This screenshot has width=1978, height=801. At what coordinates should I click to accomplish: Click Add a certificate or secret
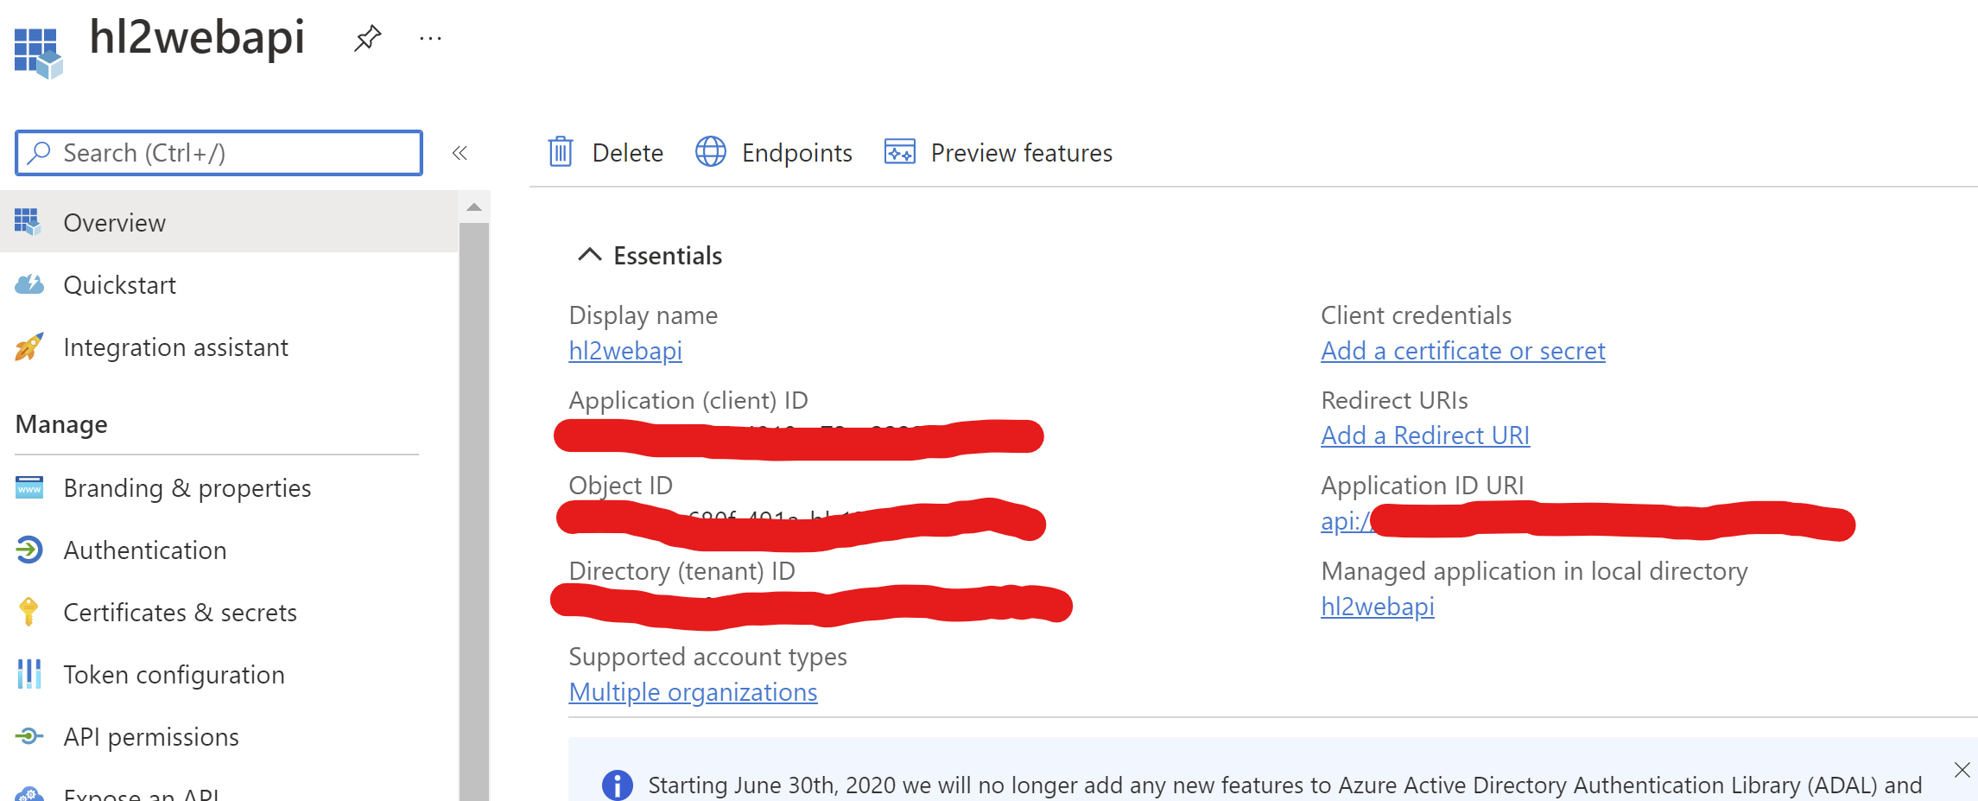[1463, 351]
